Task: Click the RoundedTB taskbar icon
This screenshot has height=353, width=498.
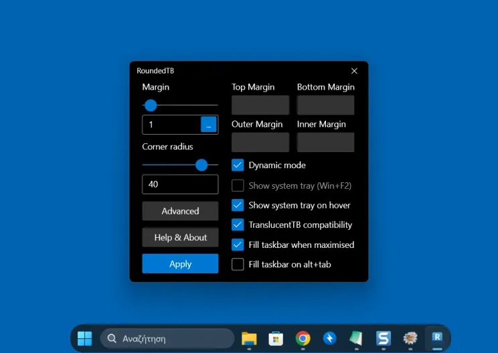Action: [437, 338]
